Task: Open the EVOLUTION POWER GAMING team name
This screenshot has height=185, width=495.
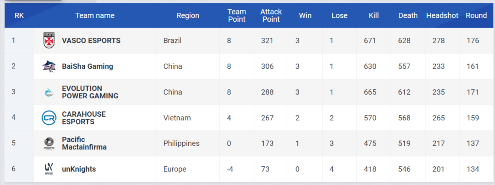Action: point(90,92)
